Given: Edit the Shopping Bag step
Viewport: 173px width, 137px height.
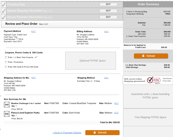Looking at the screenshot, I should click(108, 4).
